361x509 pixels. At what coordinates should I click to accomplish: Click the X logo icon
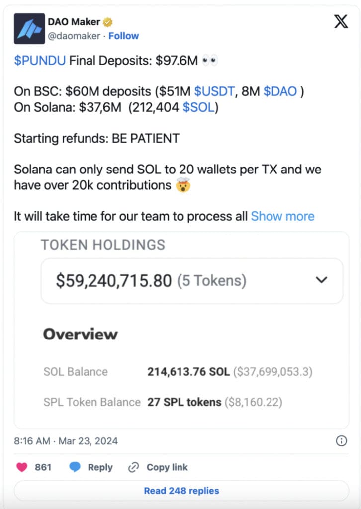(341, 22)
